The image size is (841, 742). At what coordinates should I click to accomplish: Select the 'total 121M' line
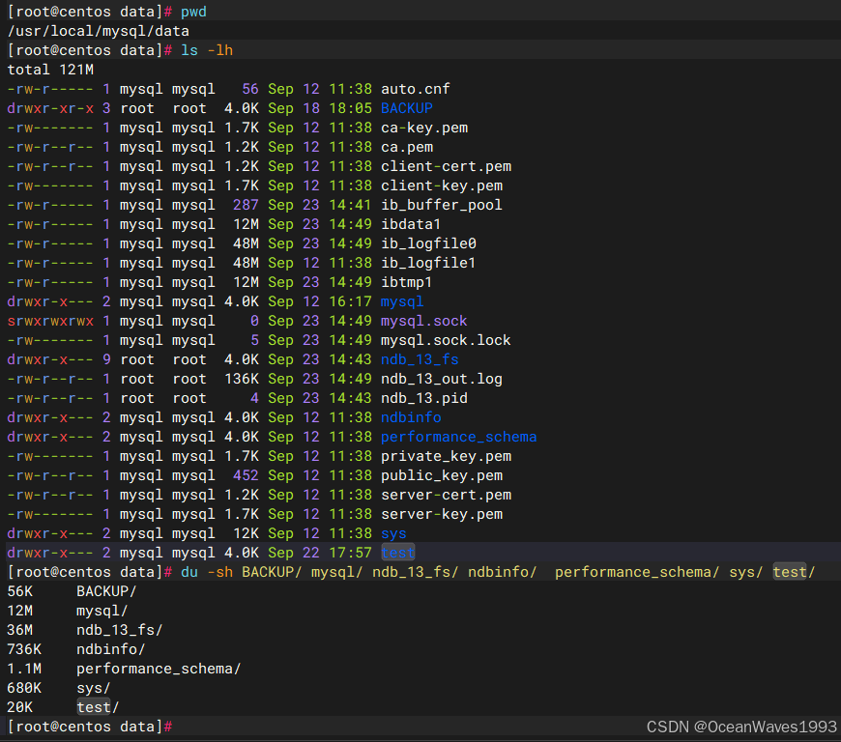[x=50, y=70]
